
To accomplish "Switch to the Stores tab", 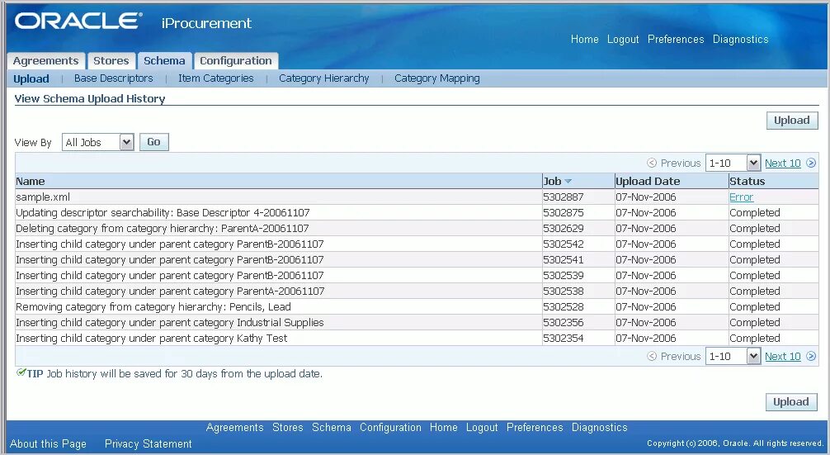I will point(111,61).
